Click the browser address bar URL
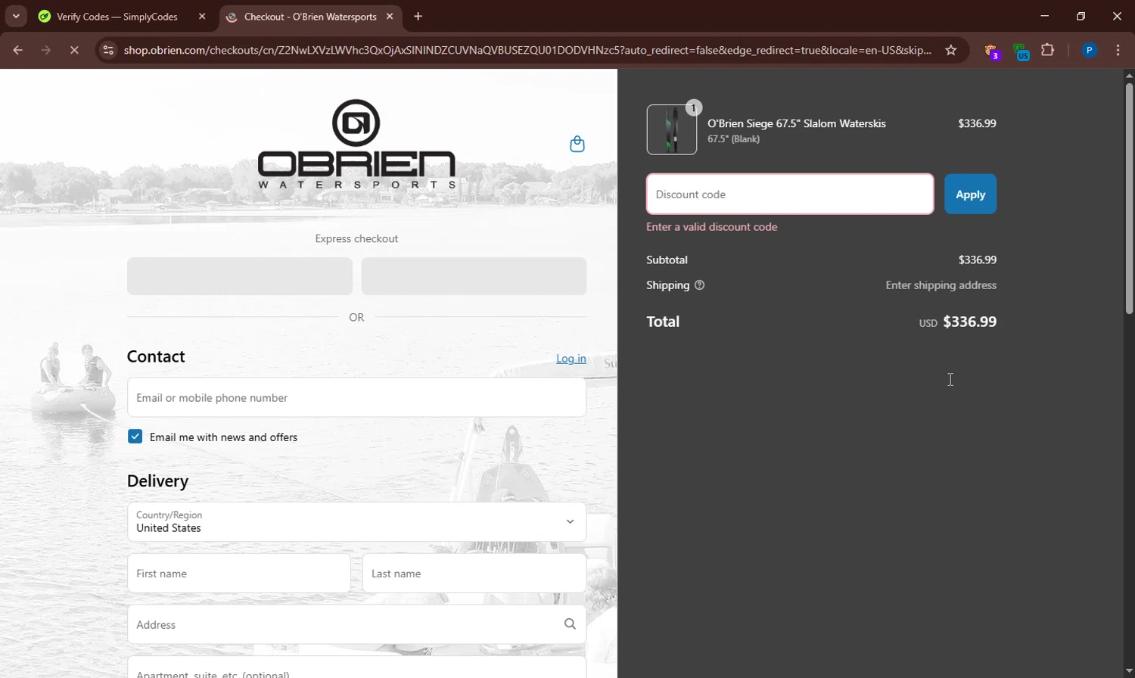The width and height of the screenshot is (1135, 678). tap(527, 51)
